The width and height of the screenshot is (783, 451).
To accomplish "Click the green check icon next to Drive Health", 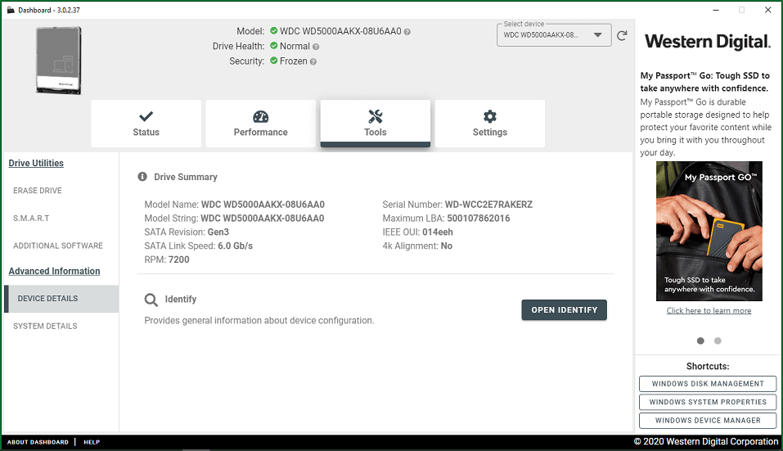I will tap(273, 46).
